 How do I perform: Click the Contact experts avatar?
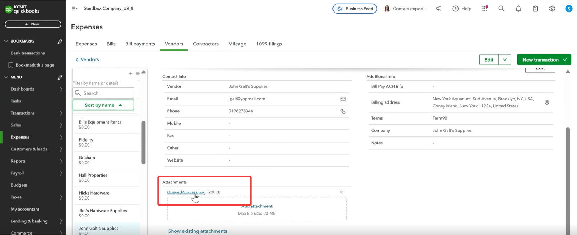tap(387, 9)
